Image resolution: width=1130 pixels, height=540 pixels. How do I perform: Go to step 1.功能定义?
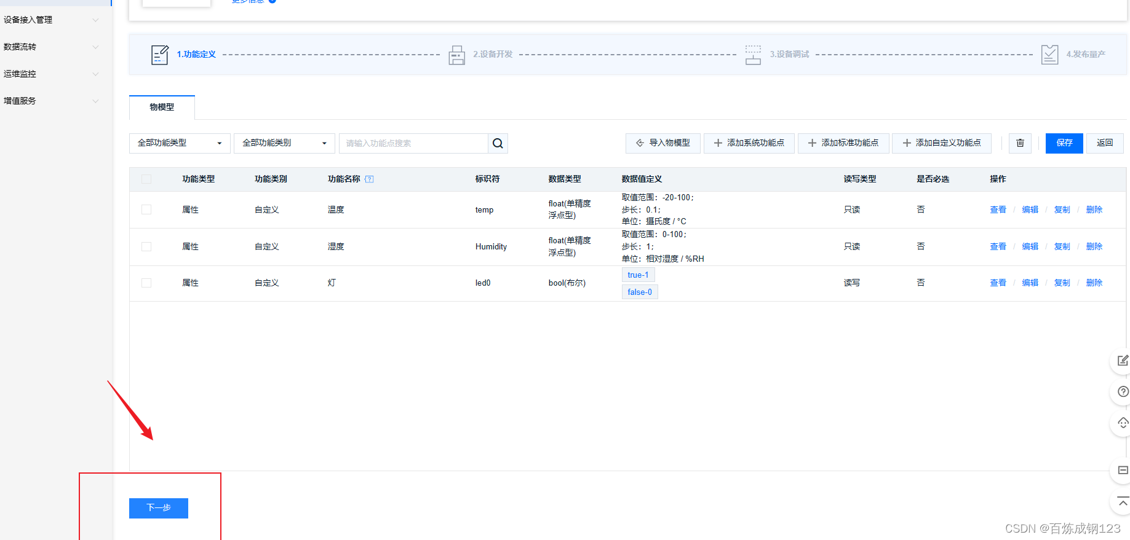point(196,54)
